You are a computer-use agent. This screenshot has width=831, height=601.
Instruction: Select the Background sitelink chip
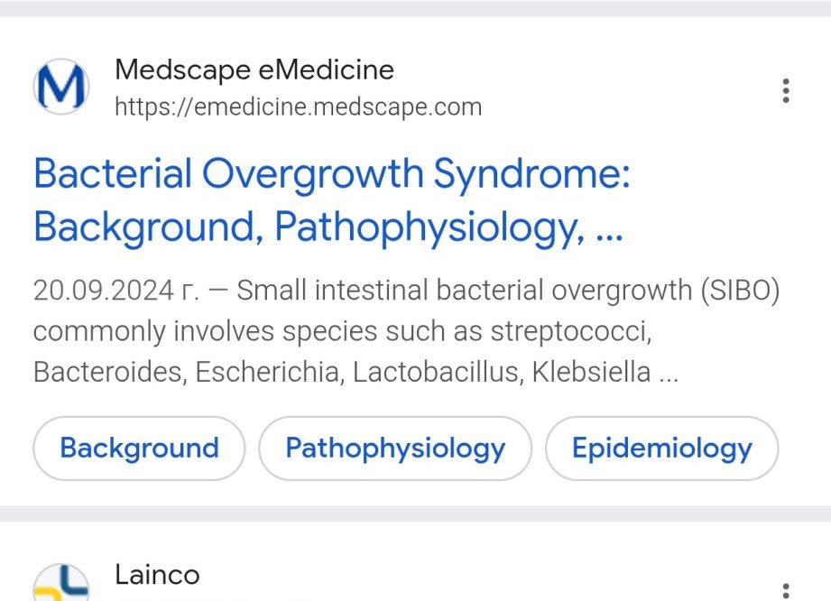[139, 448]
